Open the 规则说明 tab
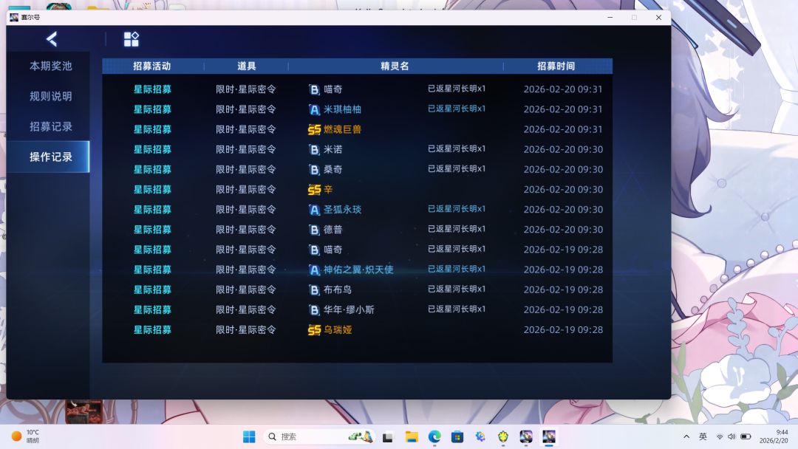 click(x=50, y=96)
